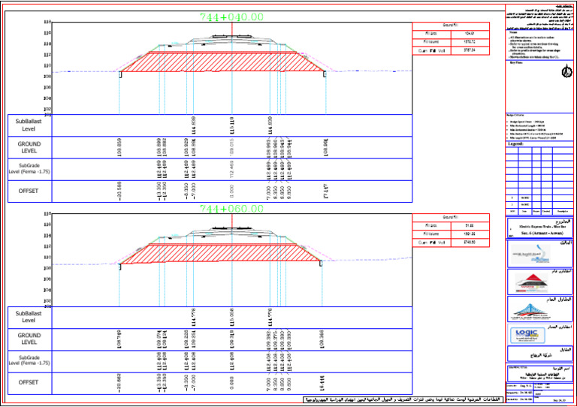Image resolution: width=577 pixels, height=407 pixels.
Task: Click Cum. Fill Vol value in upper Ground Fill table
Action: click(470, 50)
